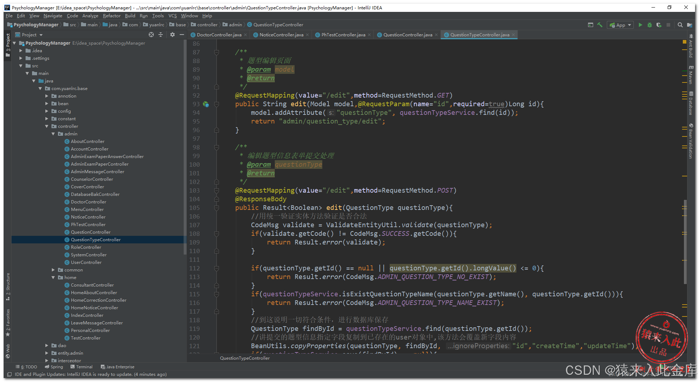Close the QuestionTypeController.java tab
The image size is (699, 382).
[513, 35]
